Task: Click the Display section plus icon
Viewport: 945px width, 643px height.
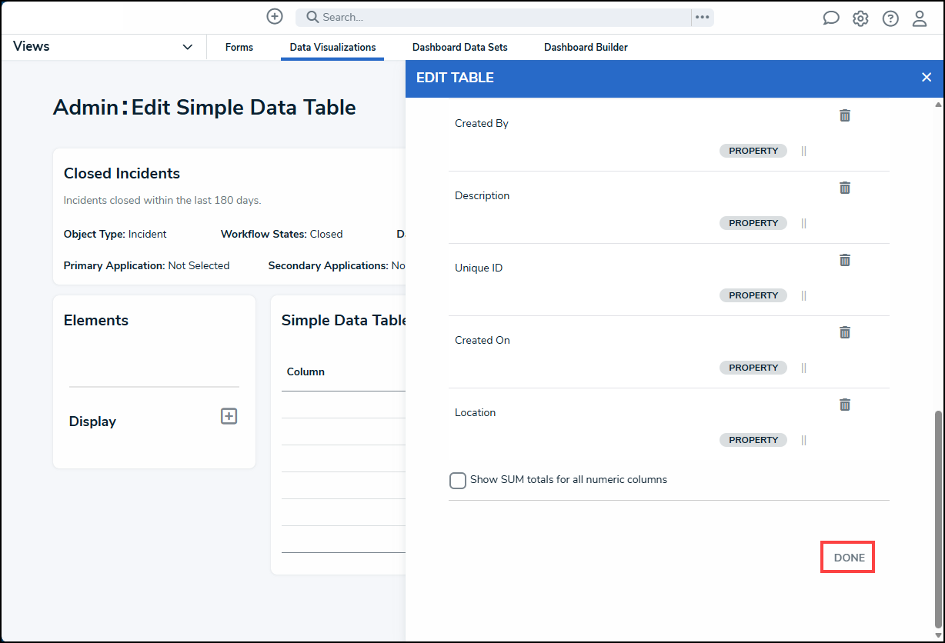Action: coord(229,416)
